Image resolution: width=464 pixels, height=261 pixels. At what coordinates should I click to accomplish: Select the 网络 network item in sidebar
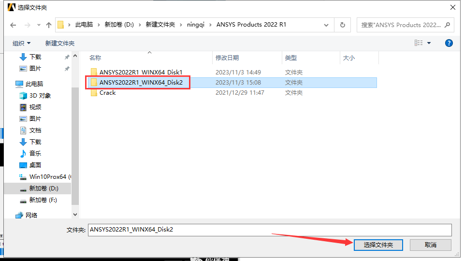coord(31,215)
